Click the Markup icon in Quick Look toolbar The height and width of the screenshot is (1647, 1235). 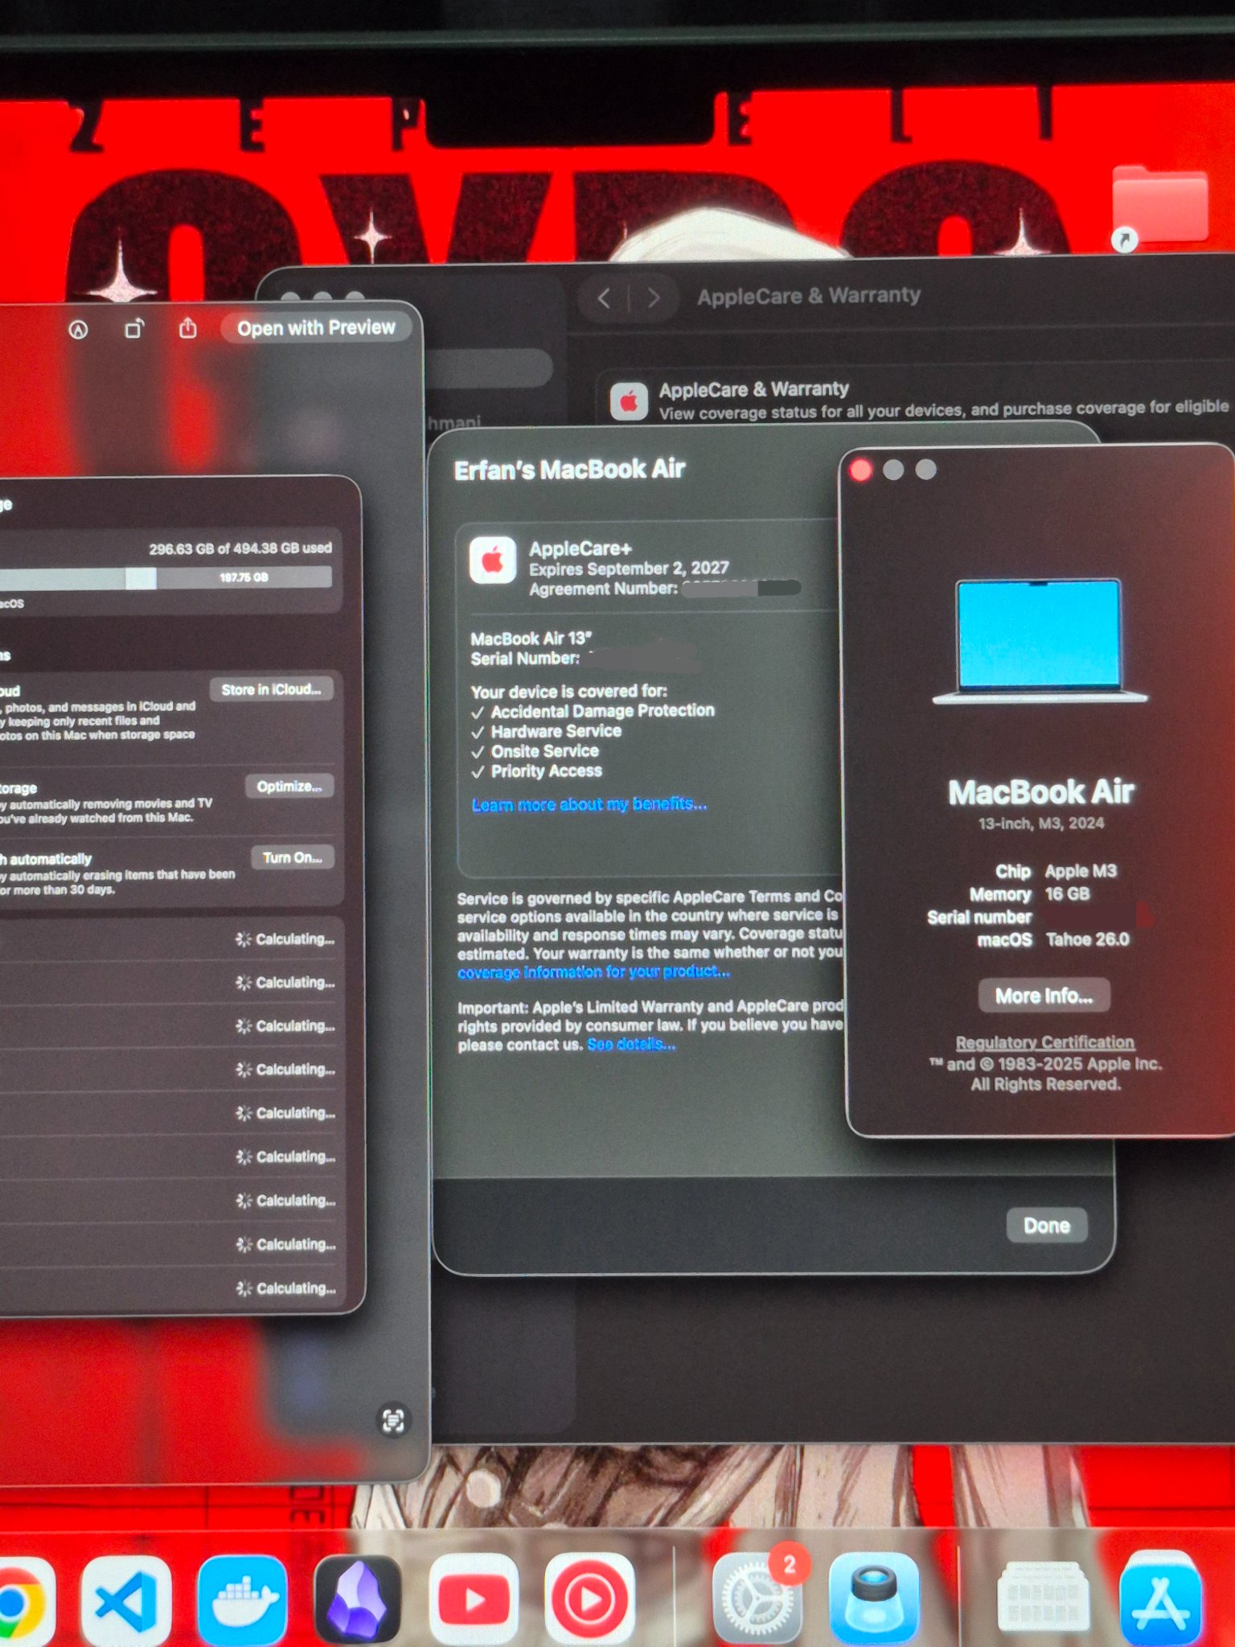click(78, 330)
